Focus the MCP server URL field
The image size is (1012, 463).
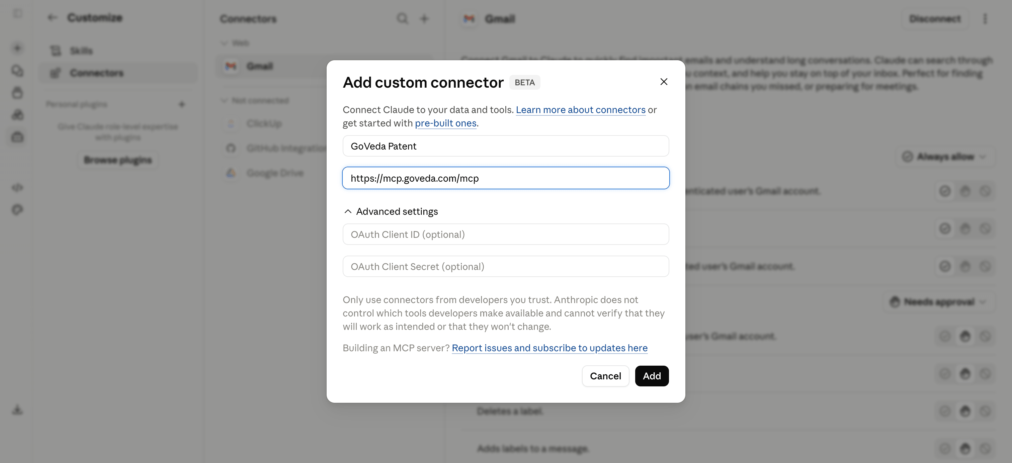pos(506,178)
